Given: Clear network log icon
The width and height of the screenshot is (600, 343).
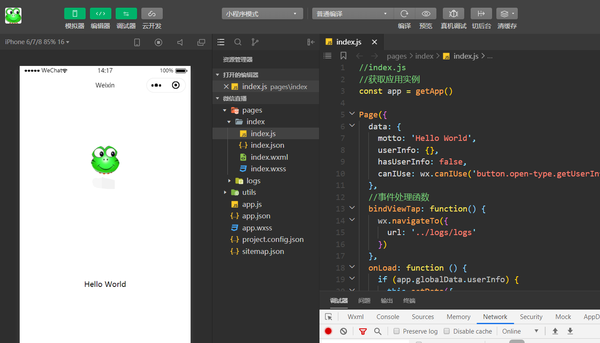Looking at the screenshot, I should (343, 331).
